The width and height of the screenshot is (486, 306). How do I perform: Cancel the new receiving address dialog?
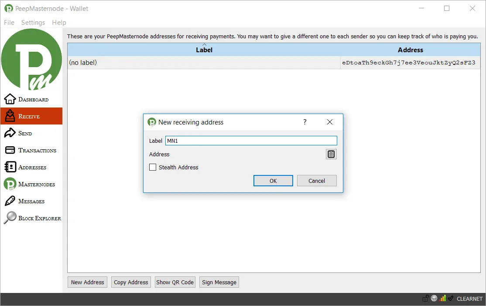pos(317,181)
